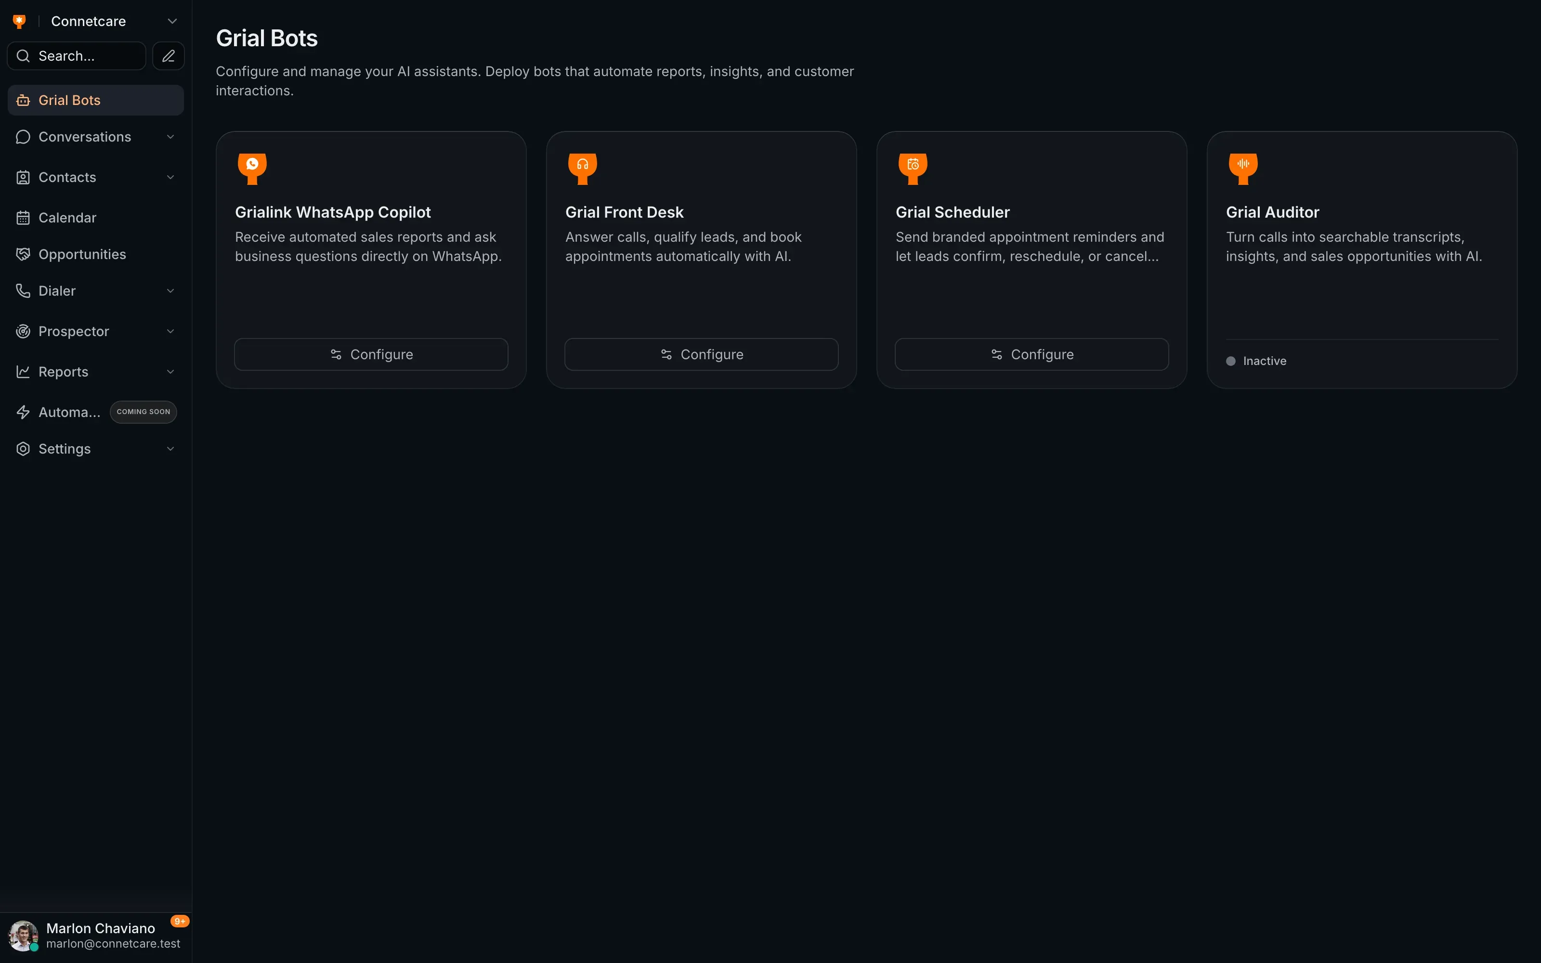The height and width of the screenshot is (963, 1541).
Task: Click the 9+ notifications badge
Action: pos(180,922)
